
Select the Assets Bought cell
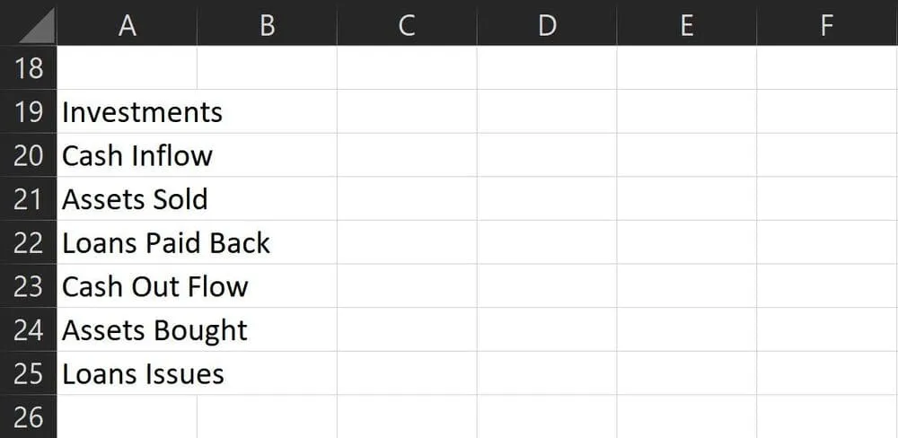click(x=127, y=330)
